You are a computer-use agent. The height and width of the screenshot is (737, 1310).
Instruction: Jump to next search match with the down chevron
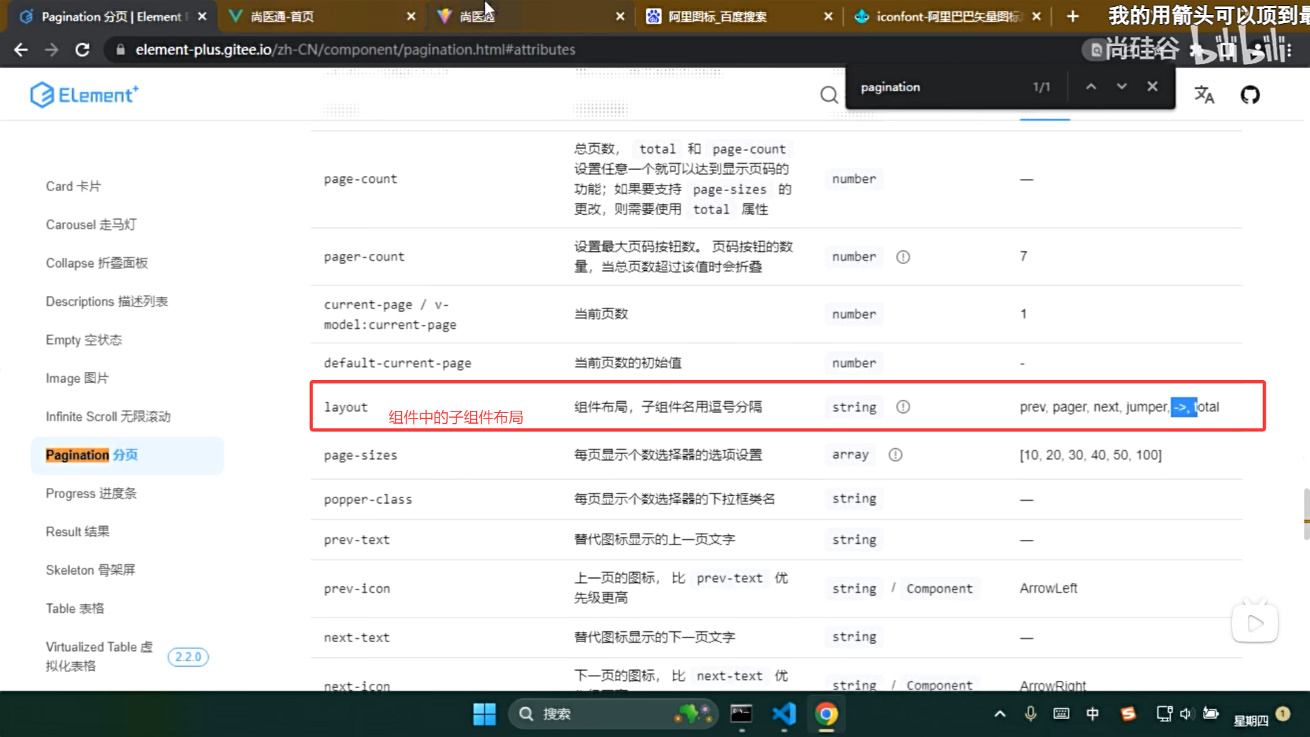(1121, 86)
